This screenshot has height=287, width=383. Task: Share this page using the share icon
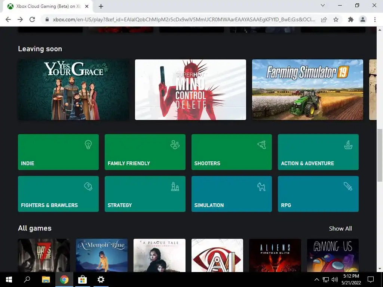324,19
